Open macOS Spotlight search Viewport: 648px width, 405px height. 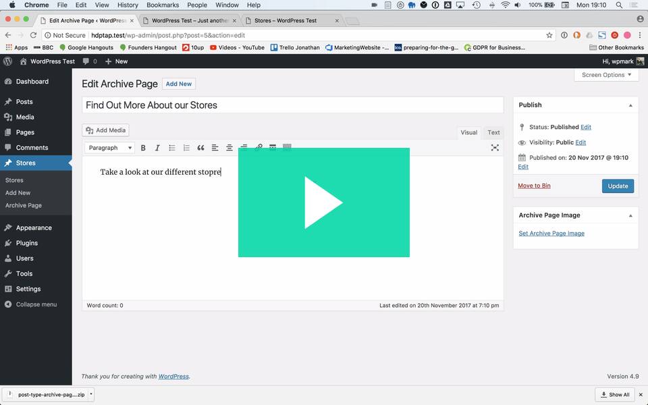619,5
